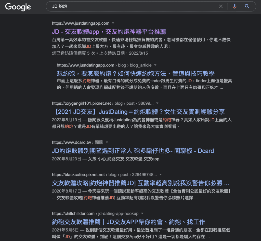Open dropdown arrow next to www.justdatingapp.com URL

tap(113, 23)
